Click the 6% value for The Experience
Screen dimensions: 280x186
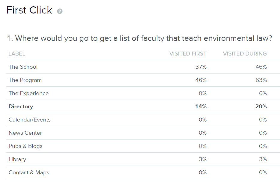263,93
